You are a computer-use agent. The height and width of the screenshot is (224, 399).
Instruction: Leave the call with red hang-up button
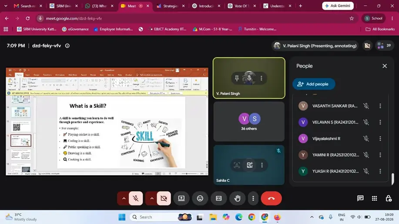click(x=271, y=198)
